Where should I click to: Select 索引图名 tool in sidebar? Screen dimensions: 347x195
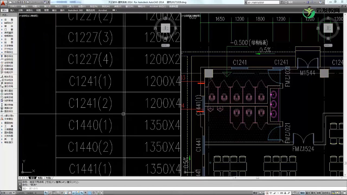(7, 91)
